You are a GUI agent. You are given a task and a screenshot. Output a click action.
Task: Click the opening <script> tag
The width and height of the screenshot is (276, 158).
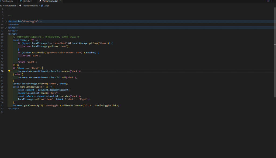click(13, 34)
